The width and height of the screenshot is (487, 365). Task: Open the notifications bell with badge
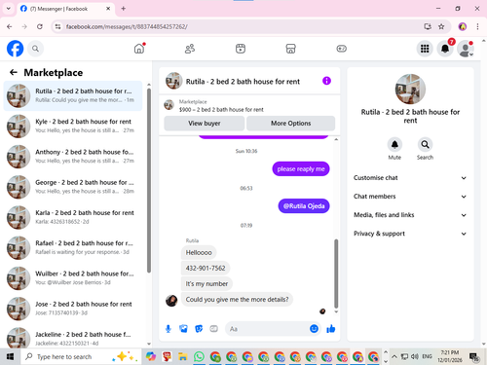445,49
